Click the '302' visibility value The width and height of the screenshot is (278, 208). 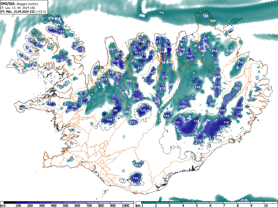25,57
